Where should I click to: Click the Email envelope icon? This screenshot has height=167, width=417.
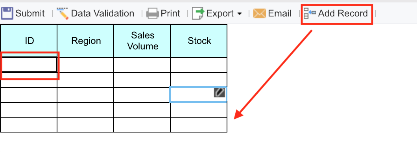pyautogui.click(x=259, y=14)
